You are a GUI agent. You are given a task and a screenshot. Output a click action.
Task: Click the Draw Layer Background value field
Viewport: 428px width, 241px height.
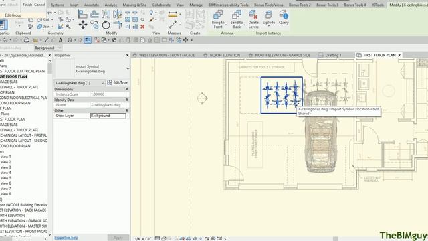(108, 116)
